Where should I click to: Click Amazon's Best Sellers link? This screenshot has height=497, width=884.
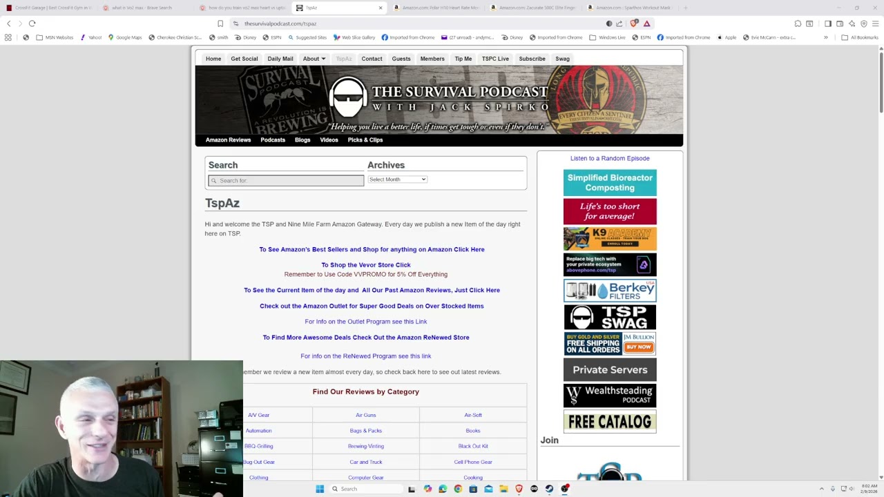click(372, 249)
